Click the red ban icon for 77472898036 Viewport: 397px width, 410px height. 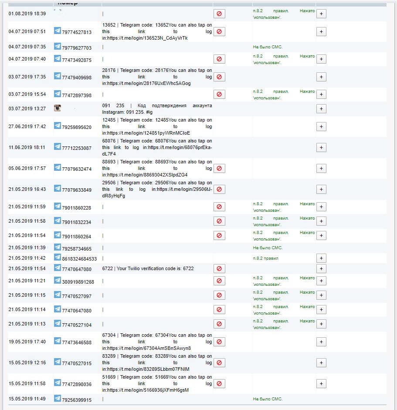[219, 383]
